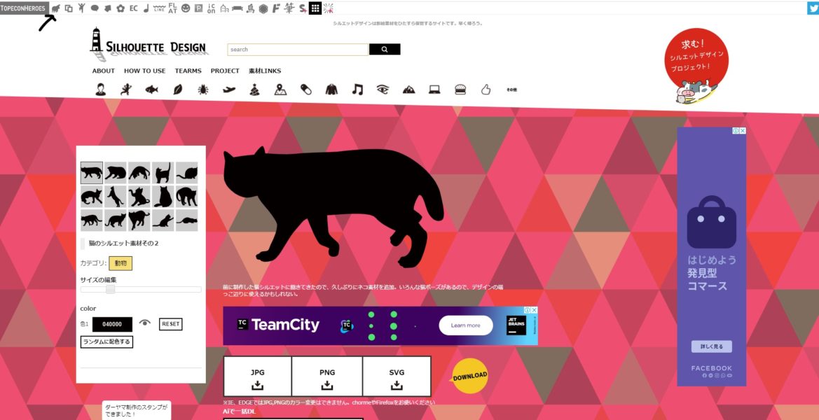Image resolution: width=819 pixels, height=420 pixels.
Task: Open the lizard category icon
Action: (126, 89)
